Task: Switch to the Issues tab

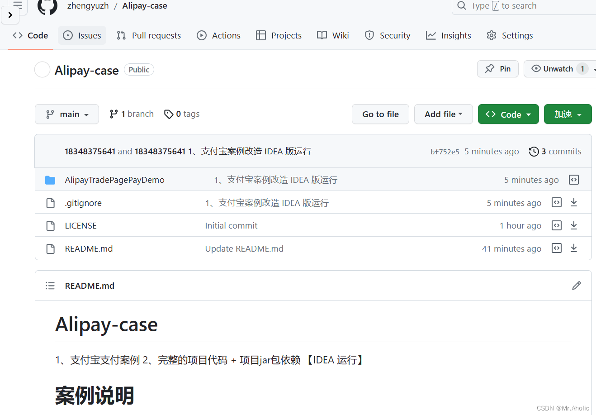Action: (x=82, y=35)
